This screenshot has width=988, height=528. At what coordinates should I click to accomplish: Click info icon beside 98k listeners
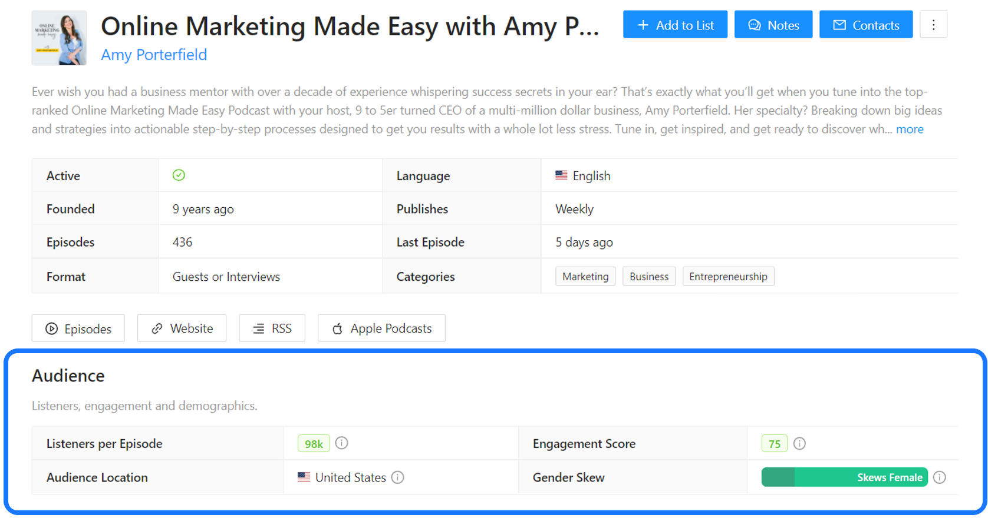342,443
